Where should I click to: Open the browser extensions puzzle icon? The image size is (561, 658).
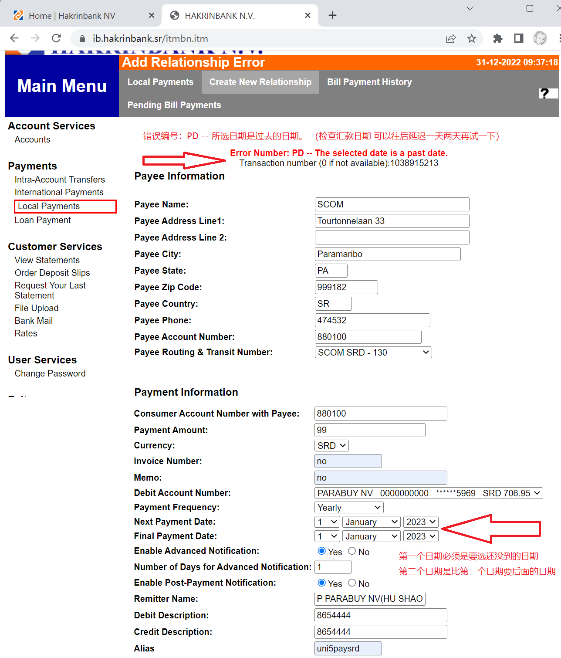tap(497, 38)
